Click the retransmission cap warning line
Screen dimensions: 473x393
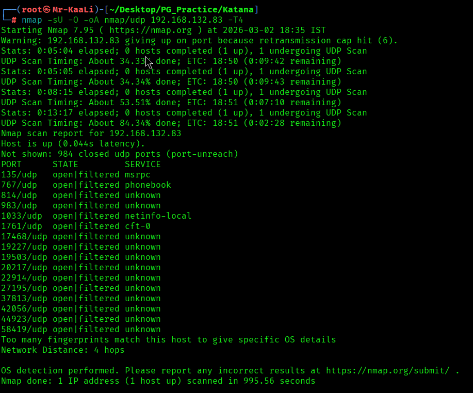[x=199, y=41]
